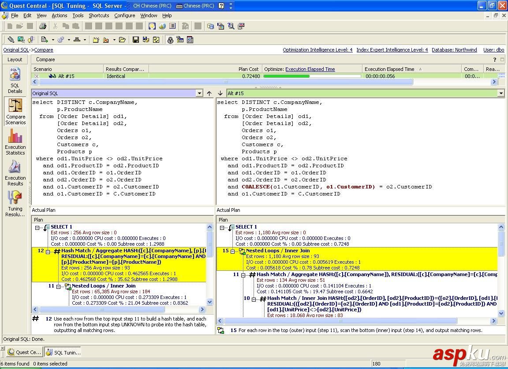Expand the Alt #15 scenario dropdown
The width and height of the screenshot is (508, 369).
click(x=501, y=93)
